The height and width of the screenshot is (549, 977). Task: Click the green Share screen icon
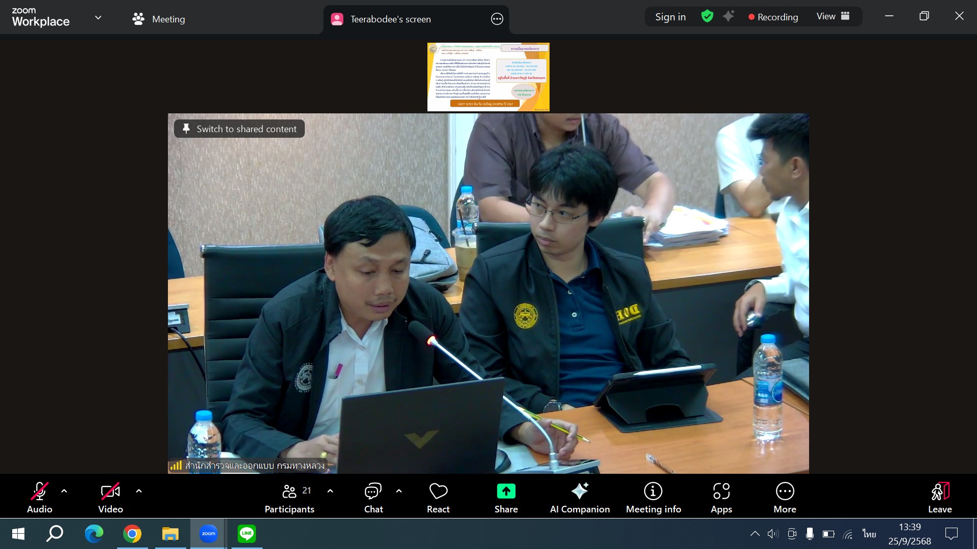[506, 492]
